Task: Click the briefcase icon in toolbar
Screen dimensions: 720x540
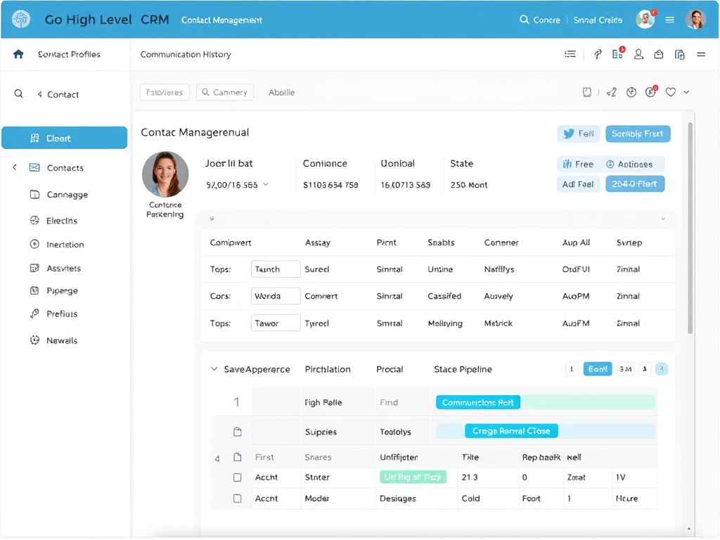Action: coord(658,54)
